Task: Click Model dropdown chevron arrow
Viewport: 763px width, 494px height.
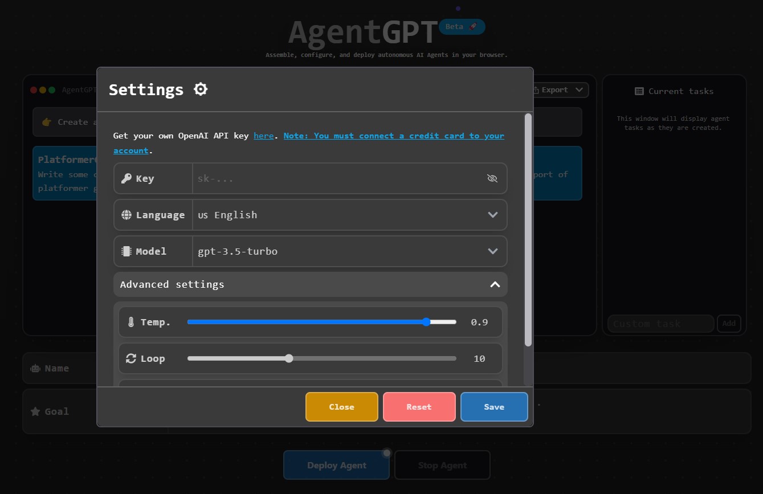Action: pyautogui.click(x=493, y=251)
